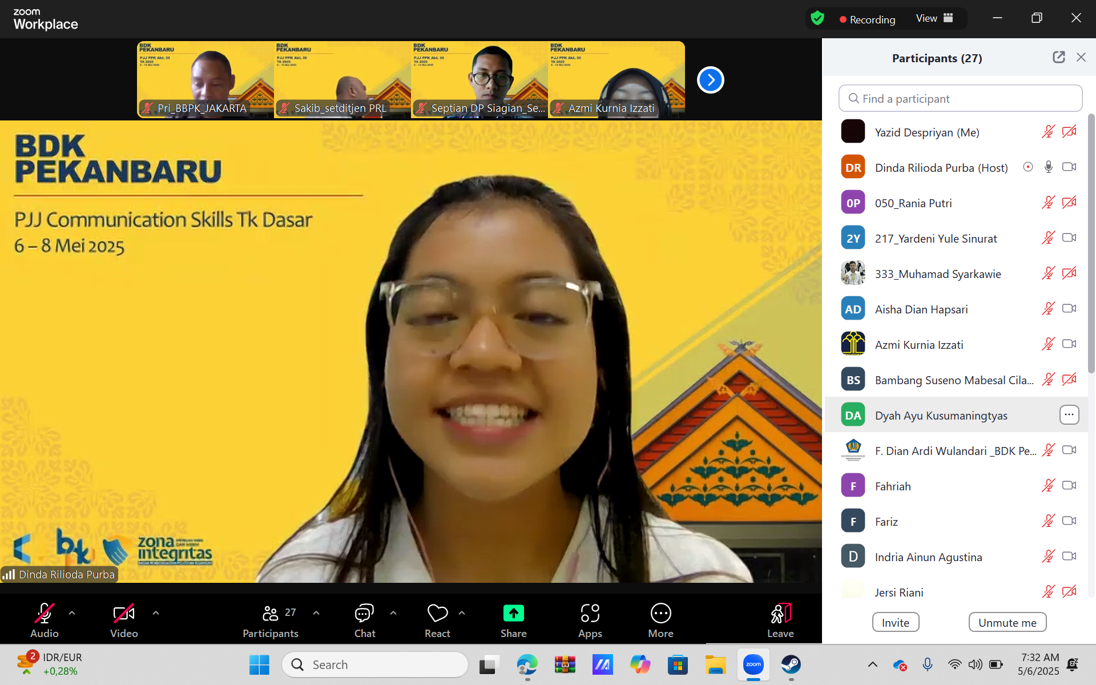Open the Chat panel

pos(364,620)
